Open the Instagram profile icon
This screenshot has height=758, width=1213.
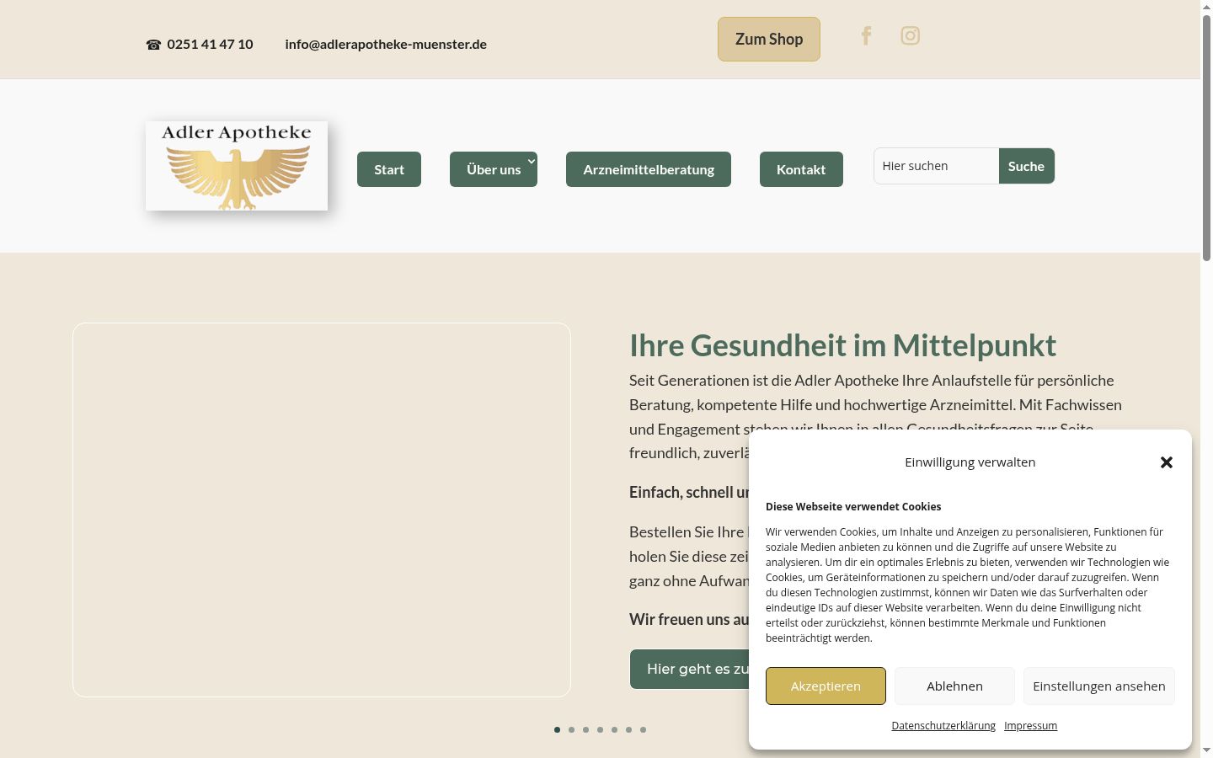coord(910,35)
